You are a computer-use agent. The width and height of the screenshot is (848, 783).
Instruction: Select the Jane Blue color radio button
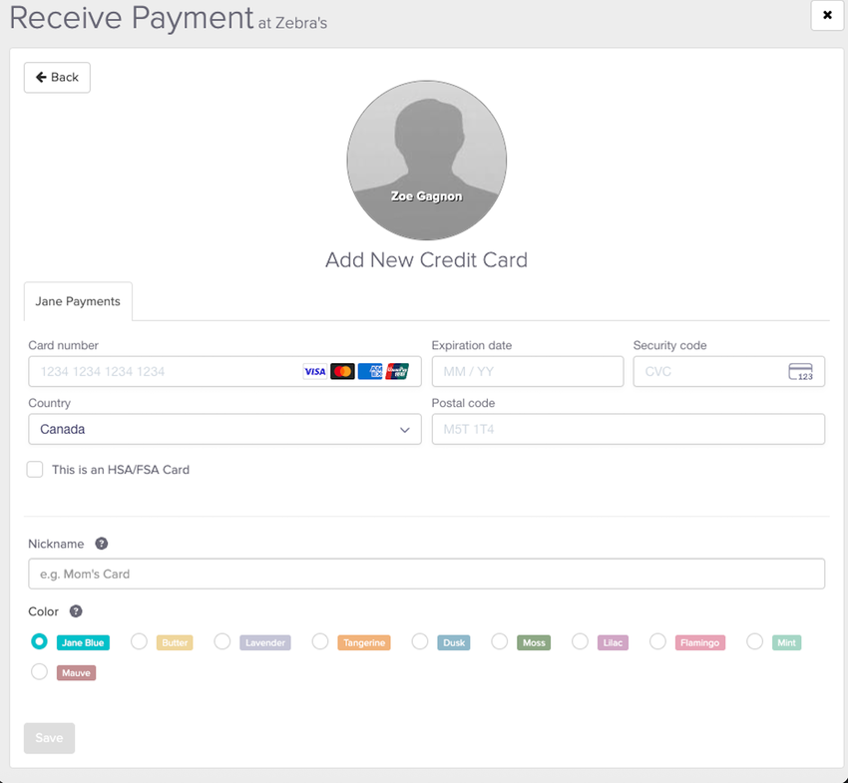click(39, 641)
